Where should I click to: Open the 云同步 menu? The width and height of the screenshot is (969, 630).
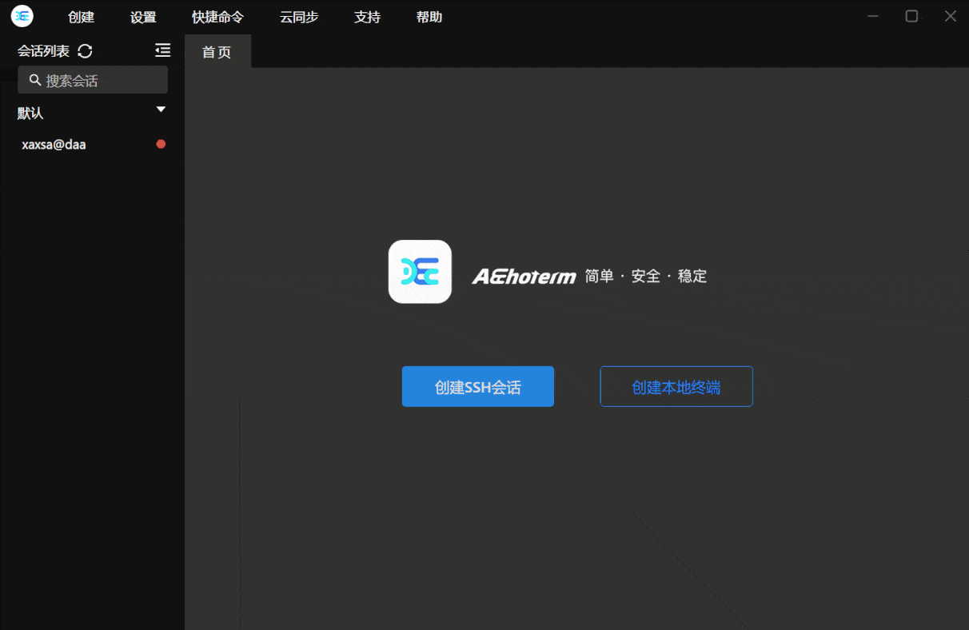[x=299, y=17]
